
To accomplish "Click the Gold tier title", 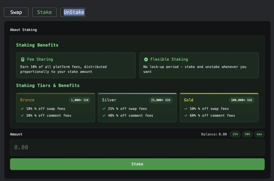I will click(189, 100).
